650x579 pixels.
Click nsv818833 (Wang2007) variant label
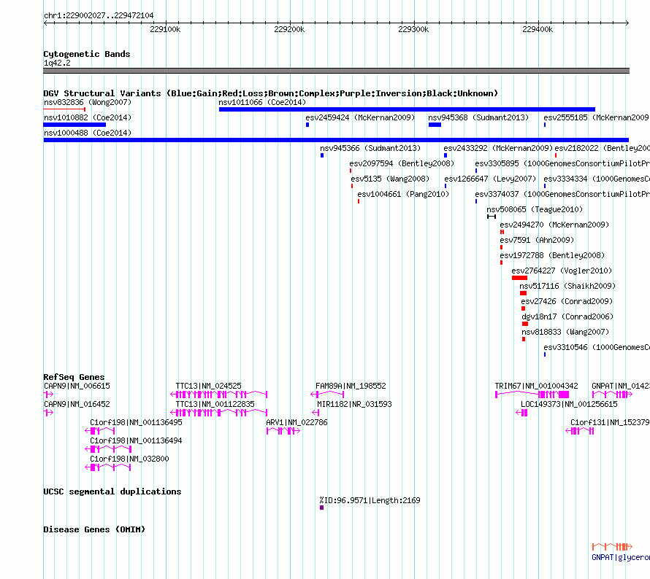point(565,332)
